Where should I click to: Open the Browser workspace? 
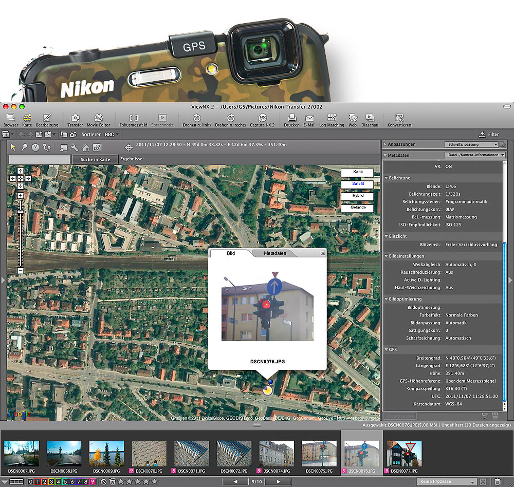[10, 120]
